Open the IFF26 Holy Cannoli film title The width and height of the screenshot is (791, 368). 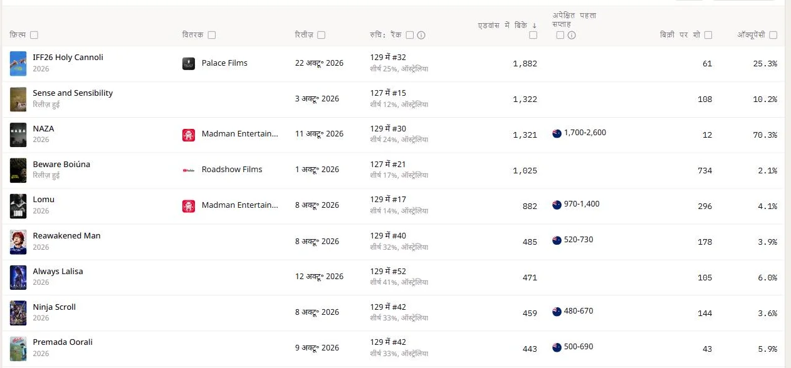68,58
